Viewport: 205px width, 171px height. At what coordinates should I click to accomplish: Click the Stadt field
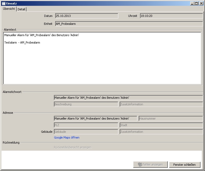(x=161, y=125)
